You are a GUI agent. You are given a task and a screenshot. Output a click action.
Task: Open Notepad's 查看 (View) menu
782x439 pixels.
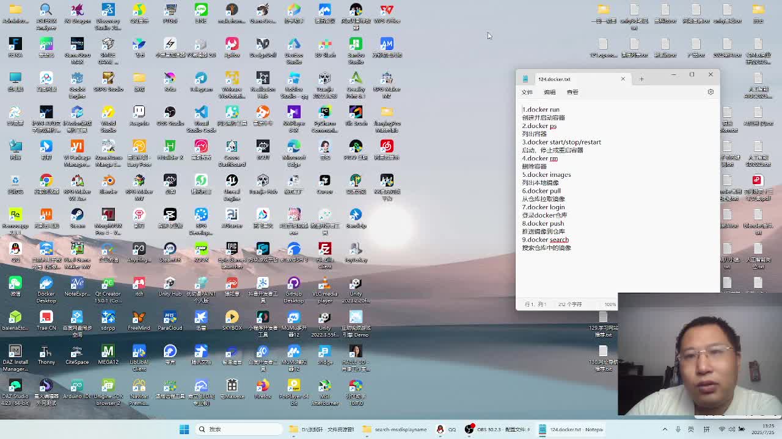click(x=572, y=92)
